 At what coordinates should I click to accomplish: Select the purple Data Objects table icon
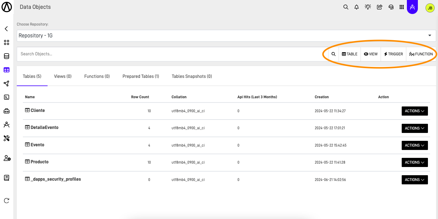[x=6, y=70]
